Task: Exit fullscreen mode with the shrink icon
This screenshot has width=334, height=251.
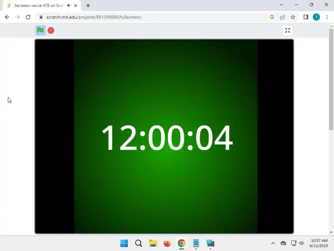Action: [288, 30]
